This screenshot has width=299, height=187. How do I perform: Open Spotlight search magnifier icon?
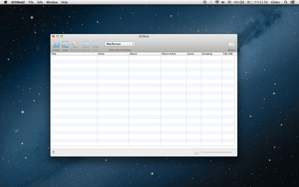tap(286, 2)
